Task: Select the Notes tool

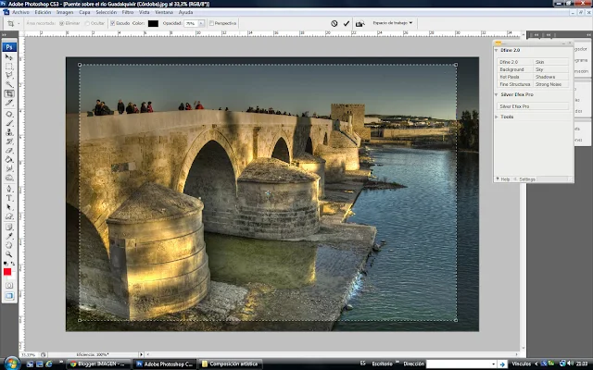Action: tap(9, 228)
